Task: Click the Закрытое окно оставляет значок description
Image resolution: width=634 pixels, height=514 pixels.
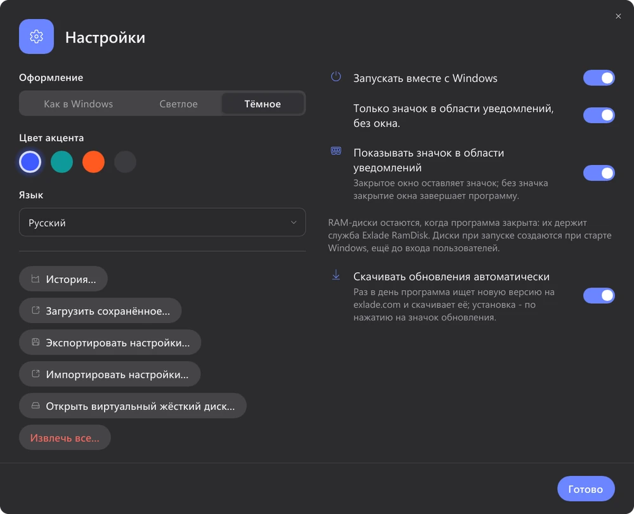Action: (x=450, y=189)
